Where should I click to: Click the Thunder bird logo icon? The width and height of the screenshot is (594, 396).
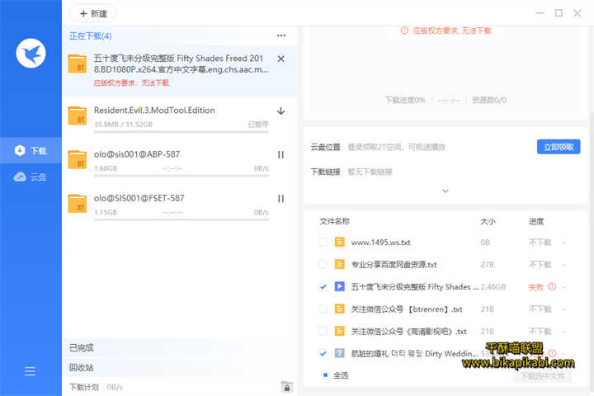(31, 54)
